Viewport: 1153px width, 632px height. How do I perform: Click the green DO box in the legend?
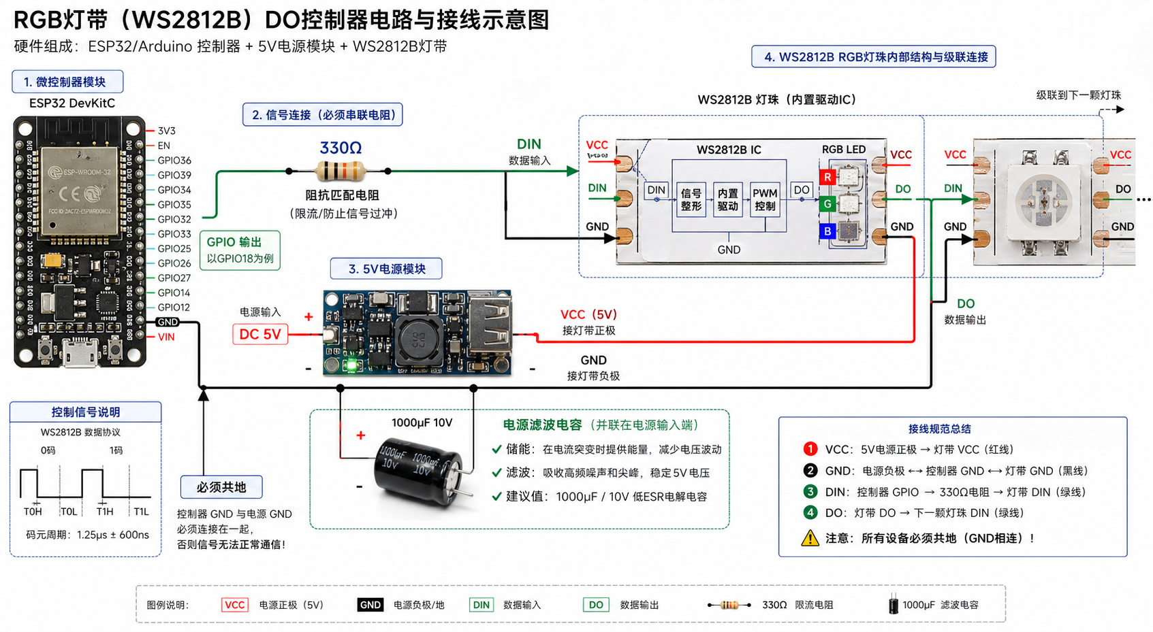596,605
